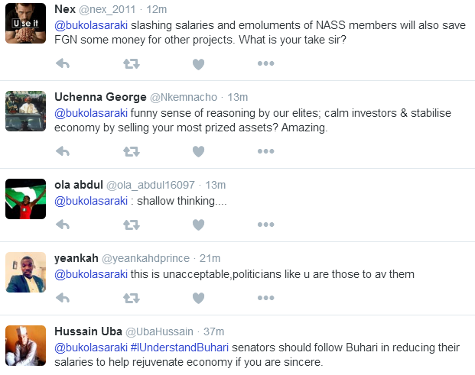Click yeankah's avatar photo
The width and height of the screenshot is (475, 375).
24,271
